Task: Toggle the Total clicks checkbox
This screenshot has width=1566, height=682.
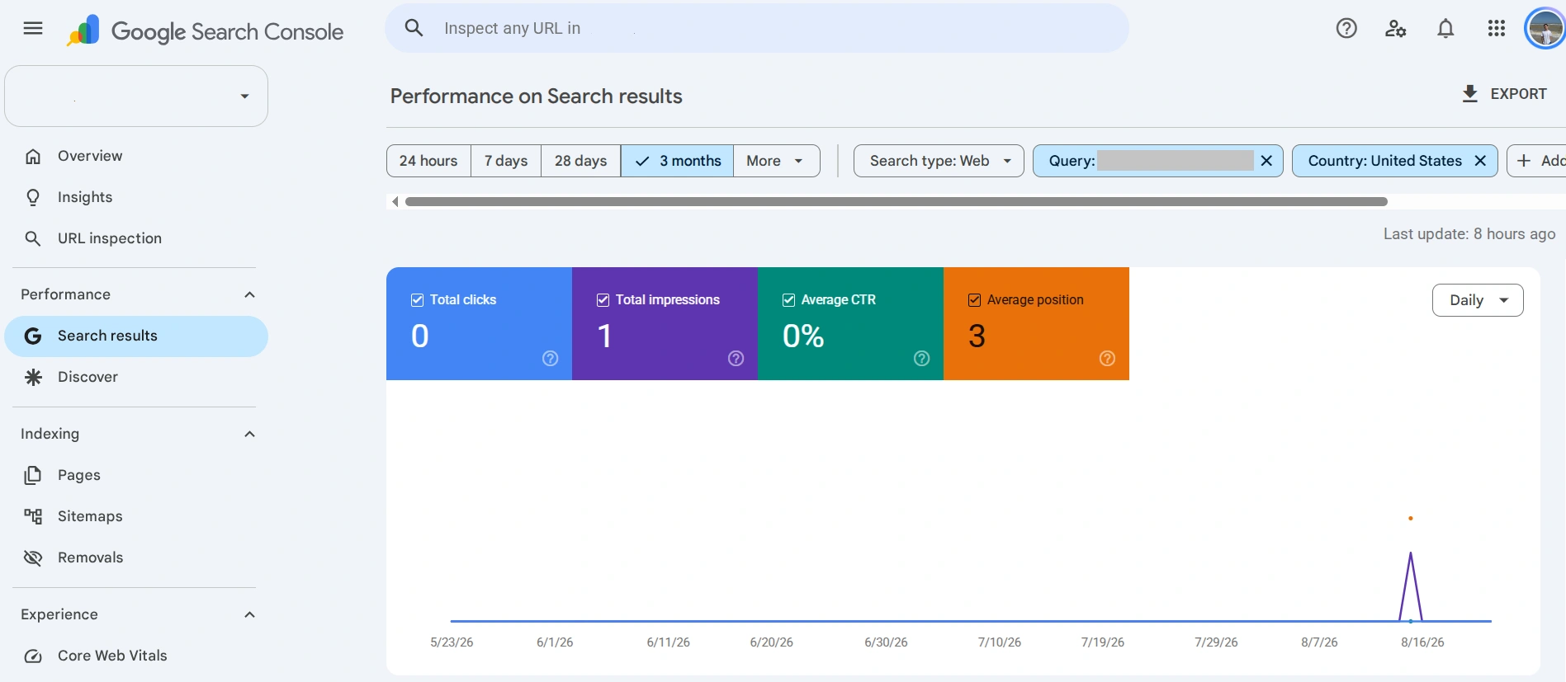Action: pos(418,300)
